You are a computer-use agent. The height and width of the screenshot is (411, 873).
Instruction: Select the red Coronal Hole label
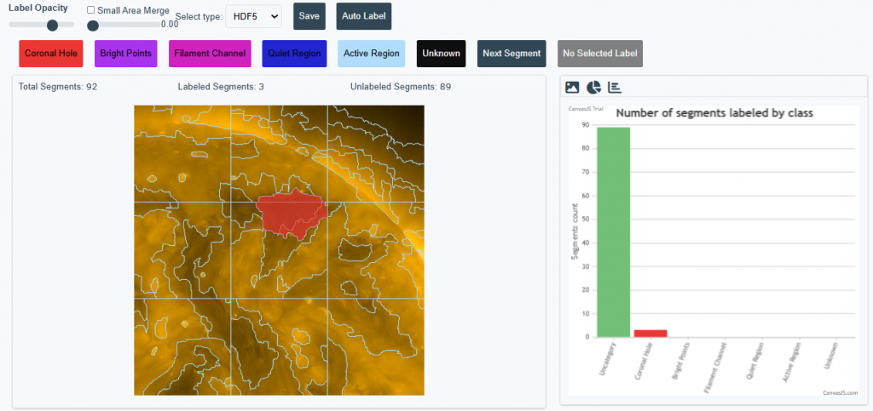coord(51,53)
